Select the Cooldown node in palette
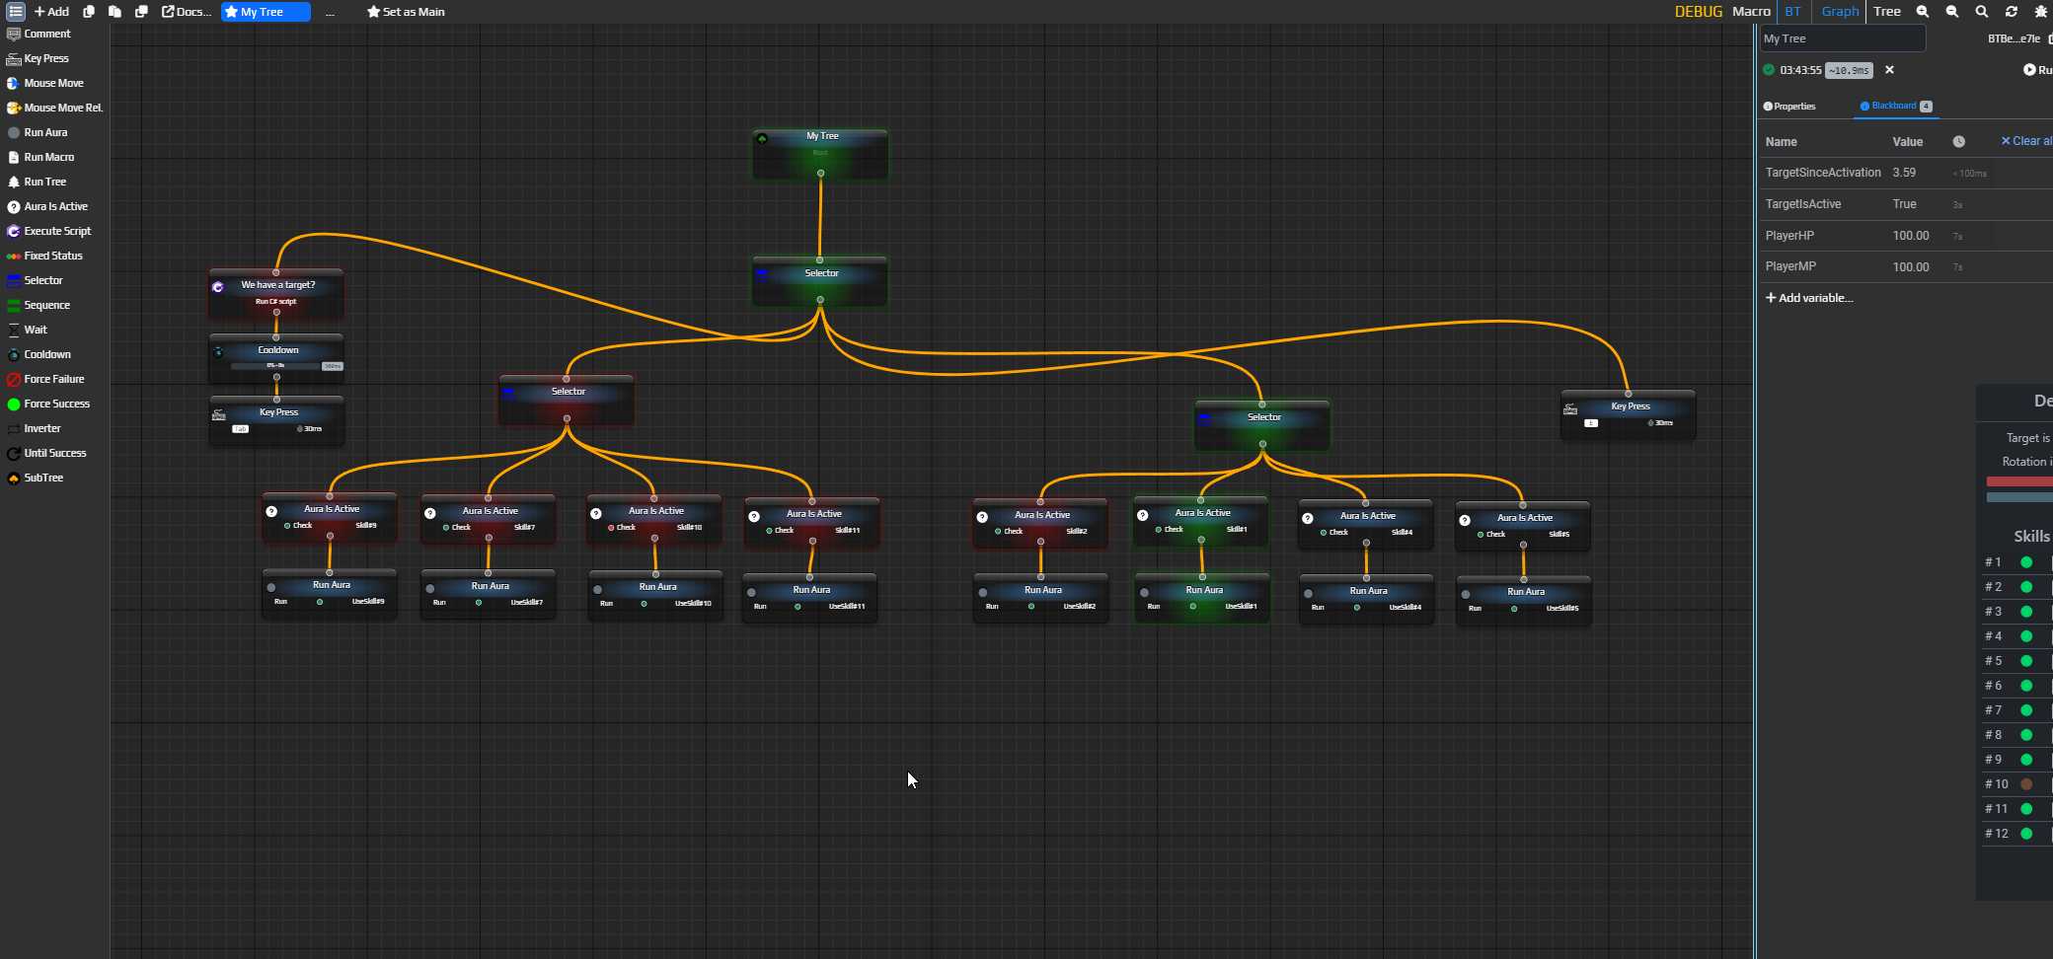 pyautogui.click(x=46, y=354)
